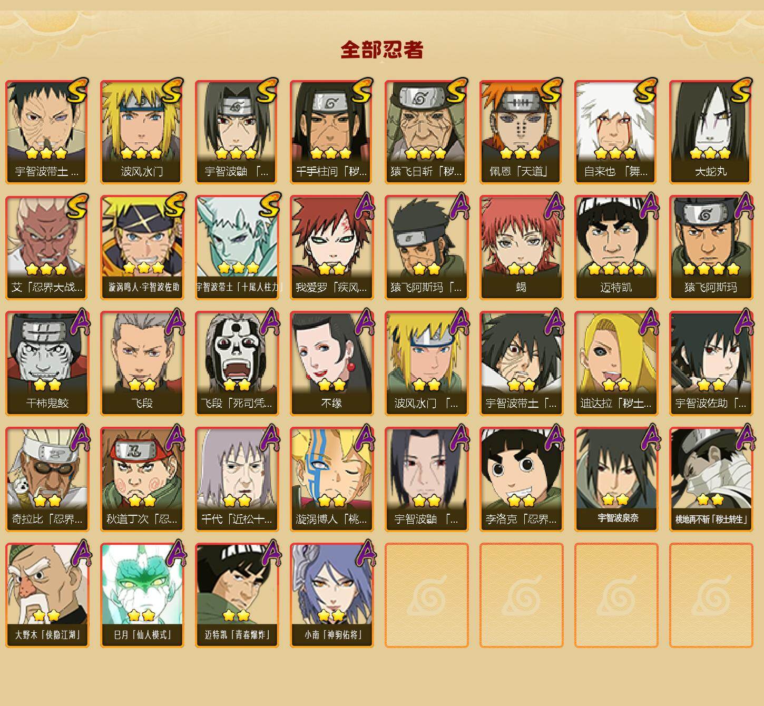Select the 宇智波泉奈 character card

tap(616, 479)
